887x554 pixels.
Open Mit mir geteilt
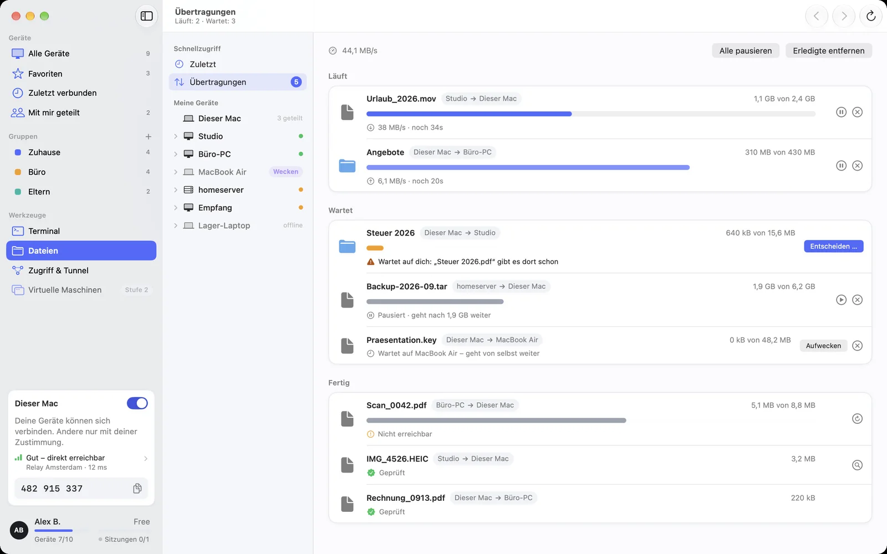(x=81, y=112)
